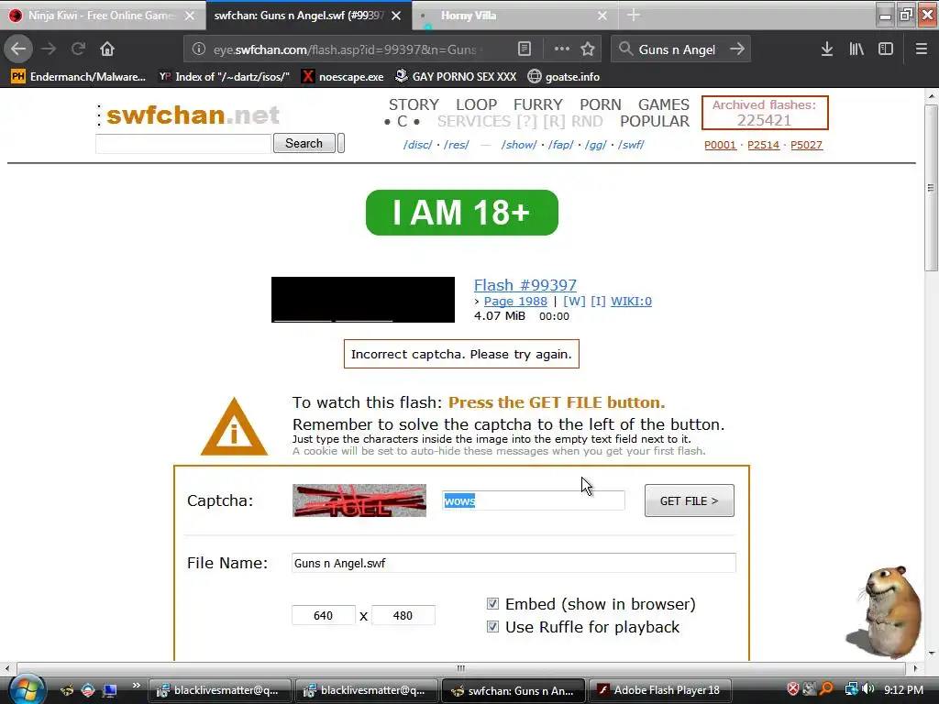Open the Firefox hamburger menu
This screenshot has width=939, height=704.
922,49
